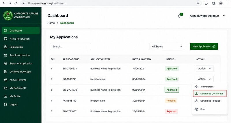Open My Documents sidebar link

(21, 88)
